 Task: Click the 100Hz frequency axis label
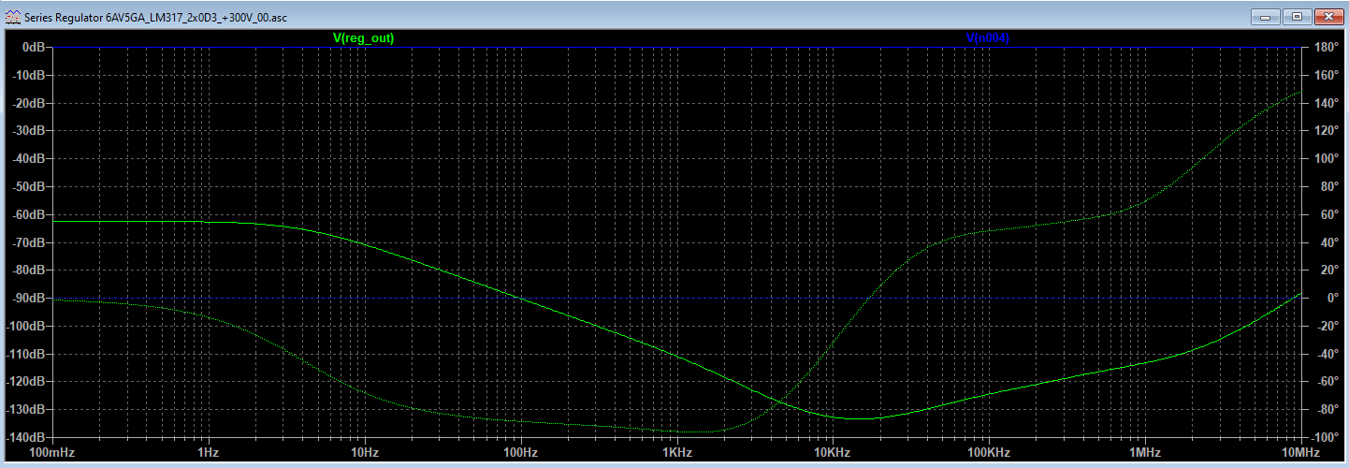tap(520, 453)
